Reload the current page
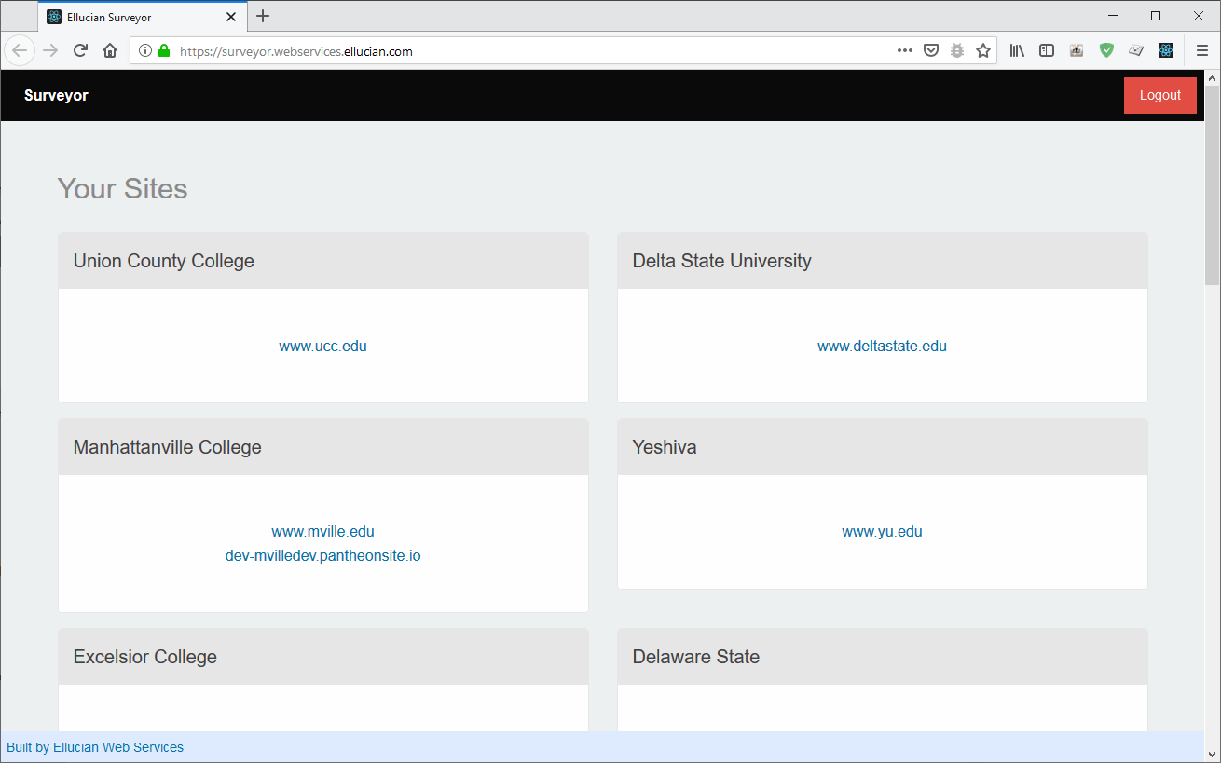This screenshot has height=763, width=1221. tap(80, 50)
